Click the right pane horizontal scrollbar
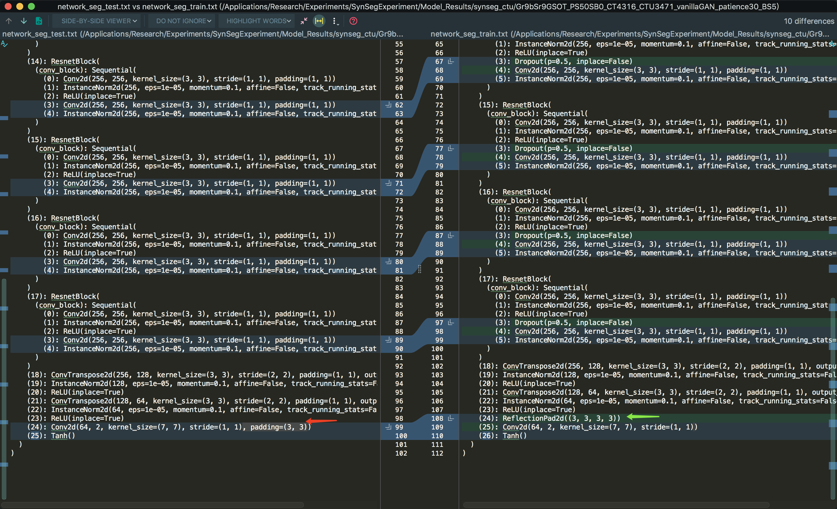This screenshot has width=837, height=509. coord(616,505)
